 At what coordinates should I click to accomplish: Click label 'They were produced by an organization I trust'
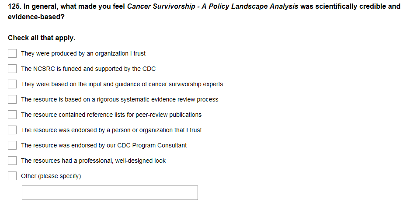83,53
